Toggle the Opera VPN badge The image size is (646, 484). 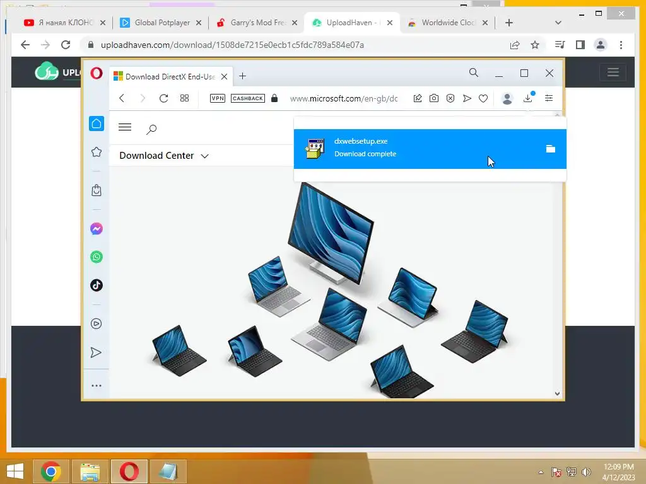218,98
